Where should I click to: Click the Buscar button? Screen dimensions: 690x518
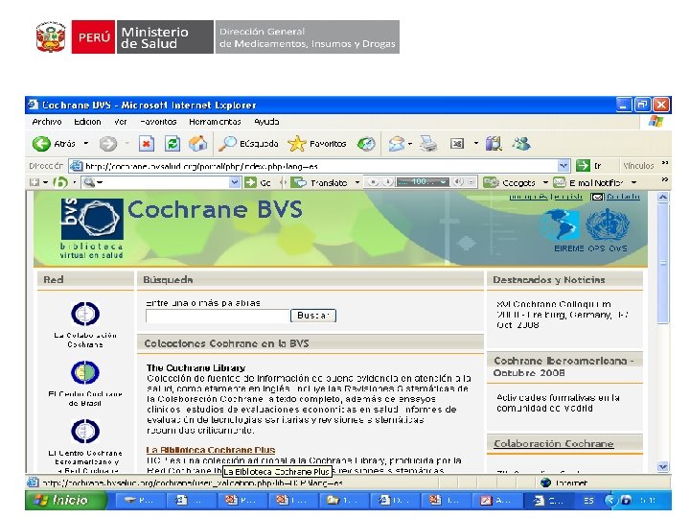tap(312, 316)
